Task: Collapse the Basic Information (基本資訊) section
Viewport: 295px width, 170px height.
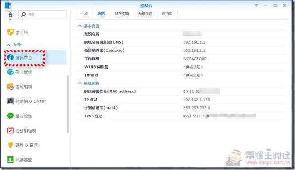Action: pyautogui.click(x=80, y=26)
